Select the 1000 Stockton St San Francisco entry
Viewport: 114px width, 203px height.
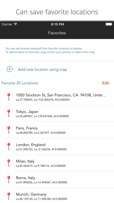click(x=57, y=97)
